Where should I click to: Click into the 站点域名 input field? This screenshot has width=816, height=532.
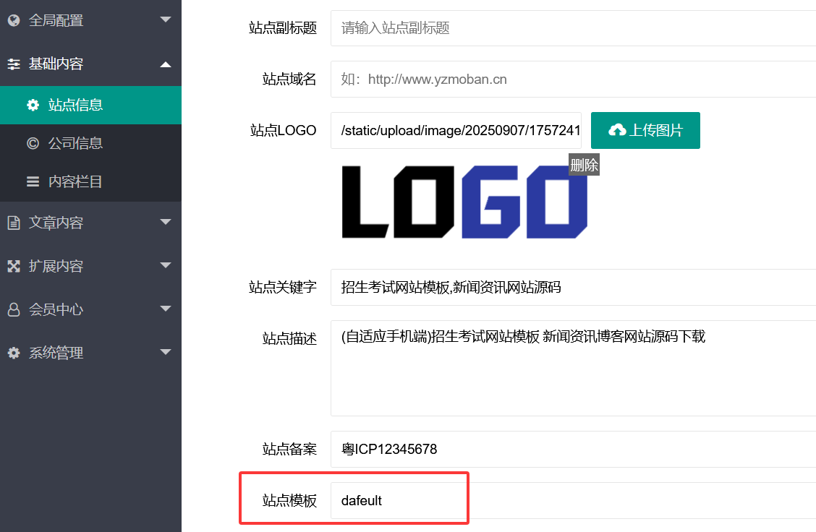tap(571, 79)
